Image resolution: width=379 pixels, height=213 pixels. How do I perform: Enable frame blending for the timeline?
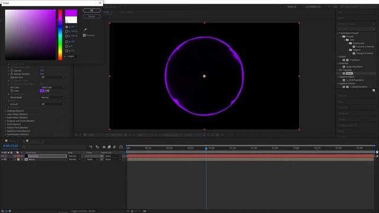tap(109, 147)
